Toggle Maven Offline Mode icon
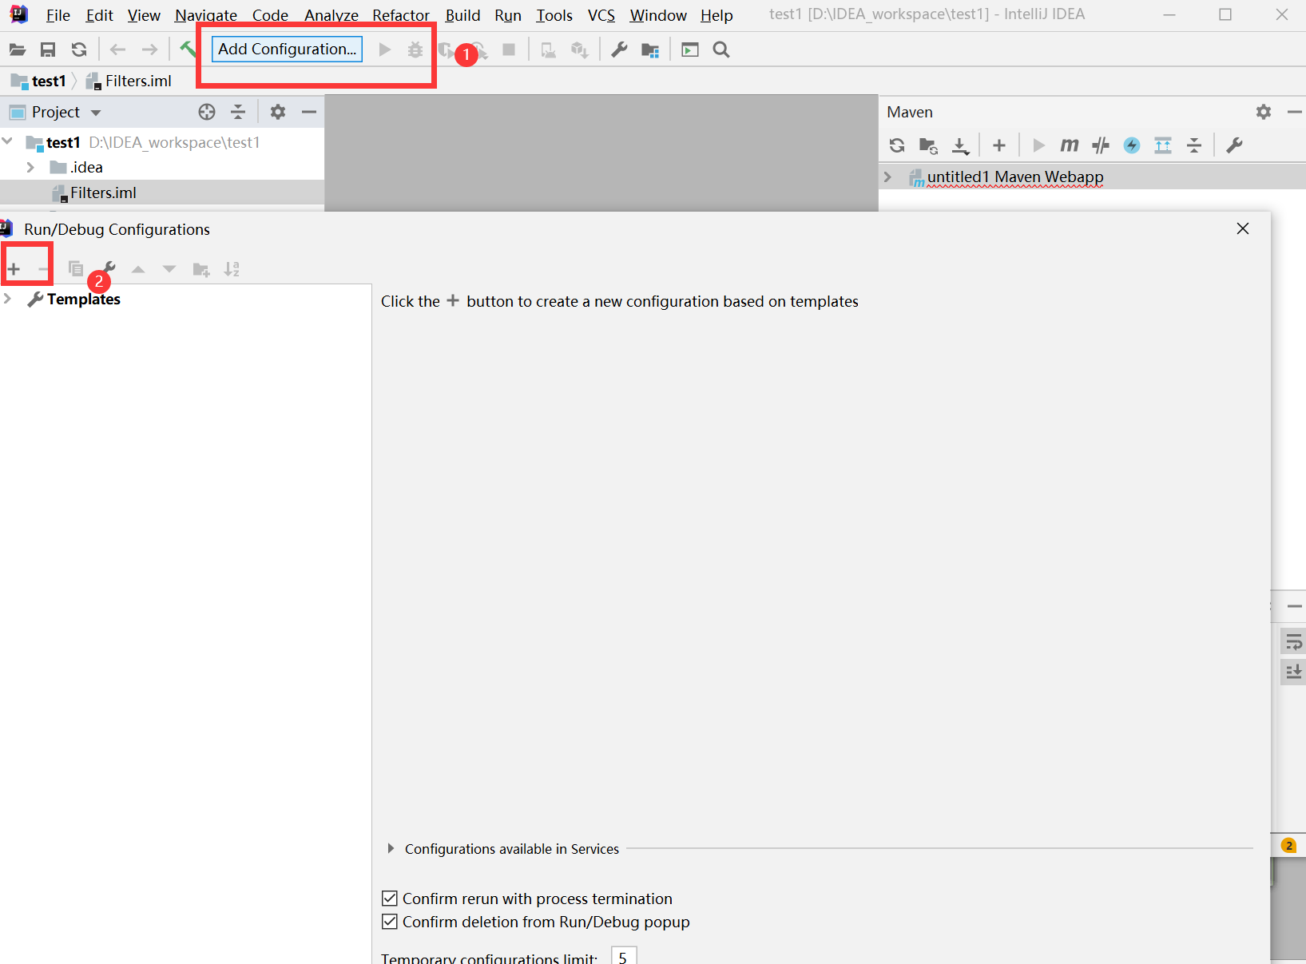Viewport: 1306px width, 964px height. [1101, 145]
